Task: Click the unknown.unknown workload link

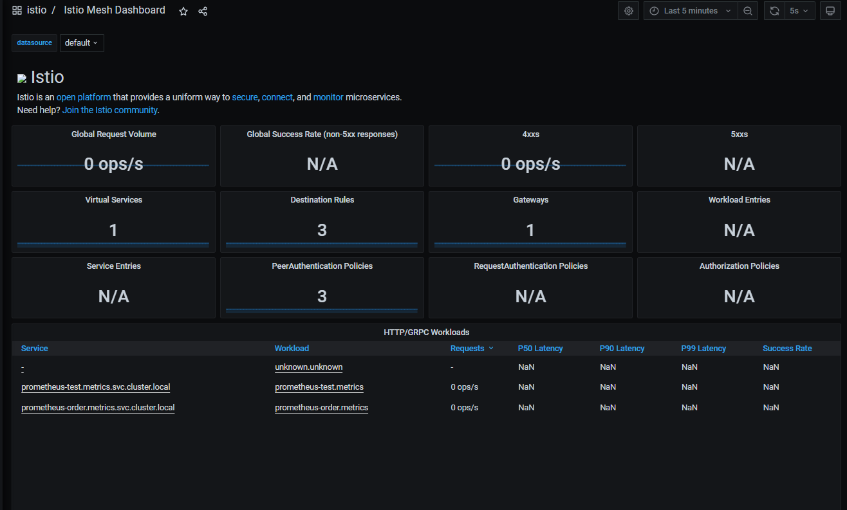Action: click(308, 367)
